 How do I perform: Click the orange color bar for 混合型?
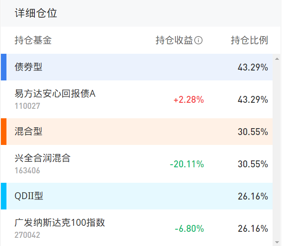tap(3, 132)
